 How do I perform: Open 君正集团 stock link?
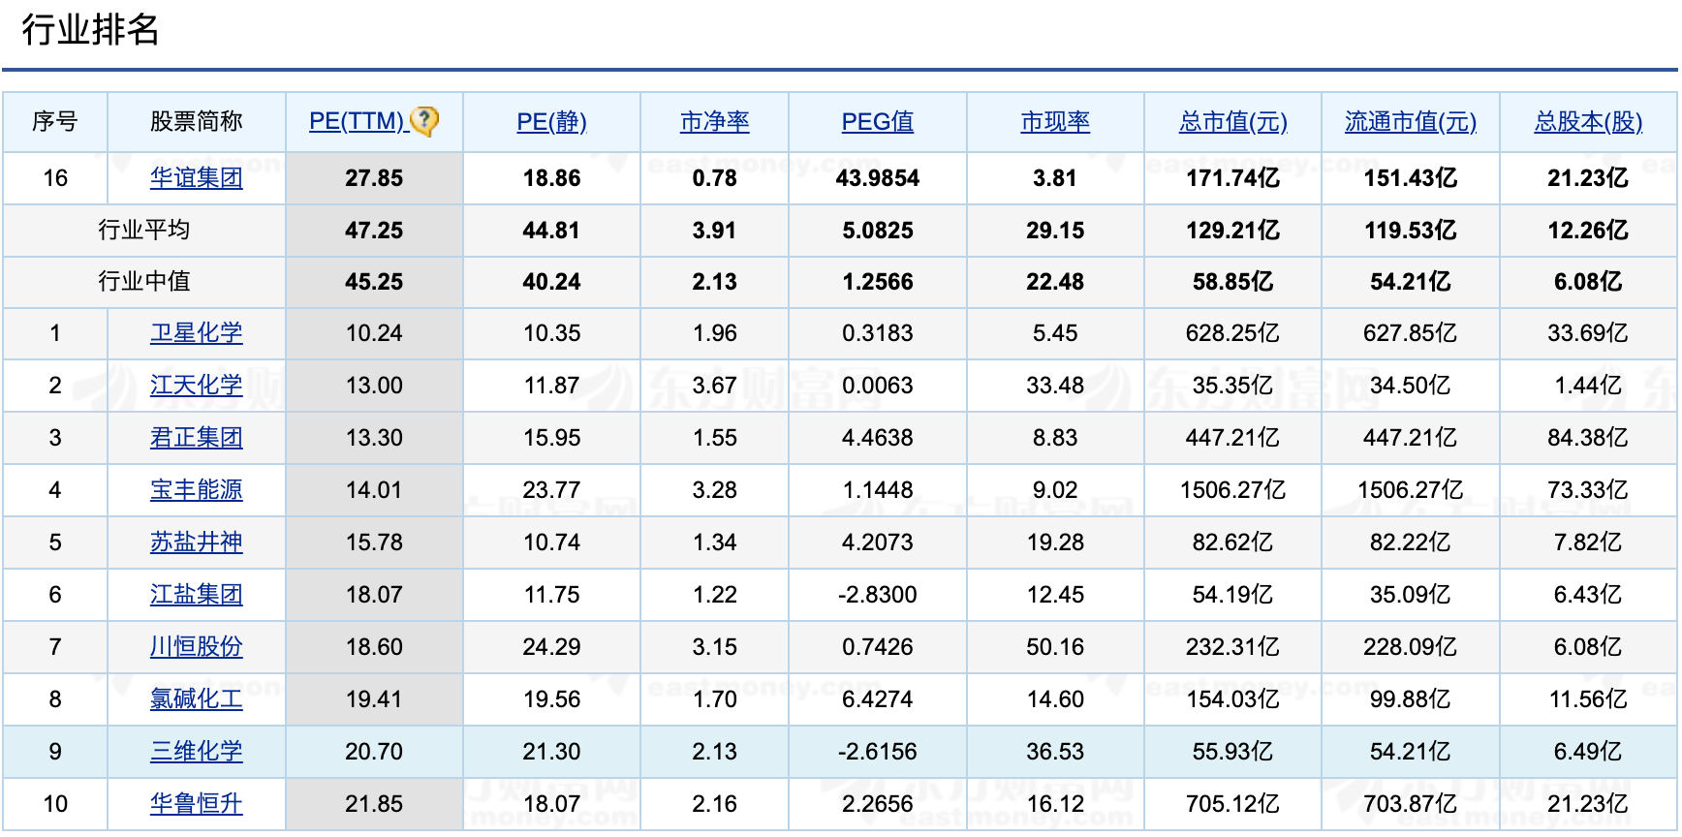click(197, 438)
